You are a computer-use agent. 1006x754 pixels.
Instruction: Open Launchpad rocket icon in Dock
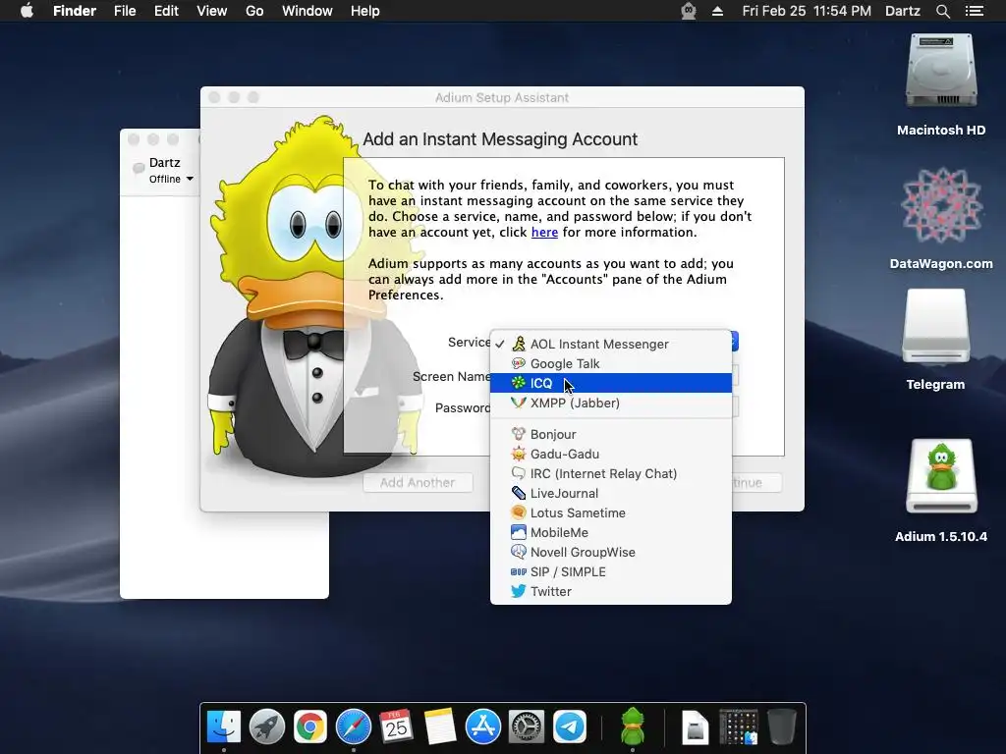pos(267,727)
